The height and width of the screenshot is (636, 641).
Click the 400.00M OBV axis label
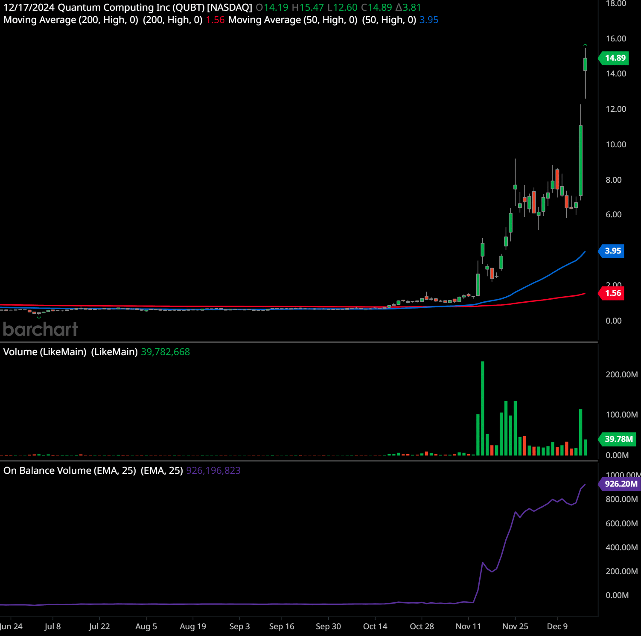click(622, 548)
